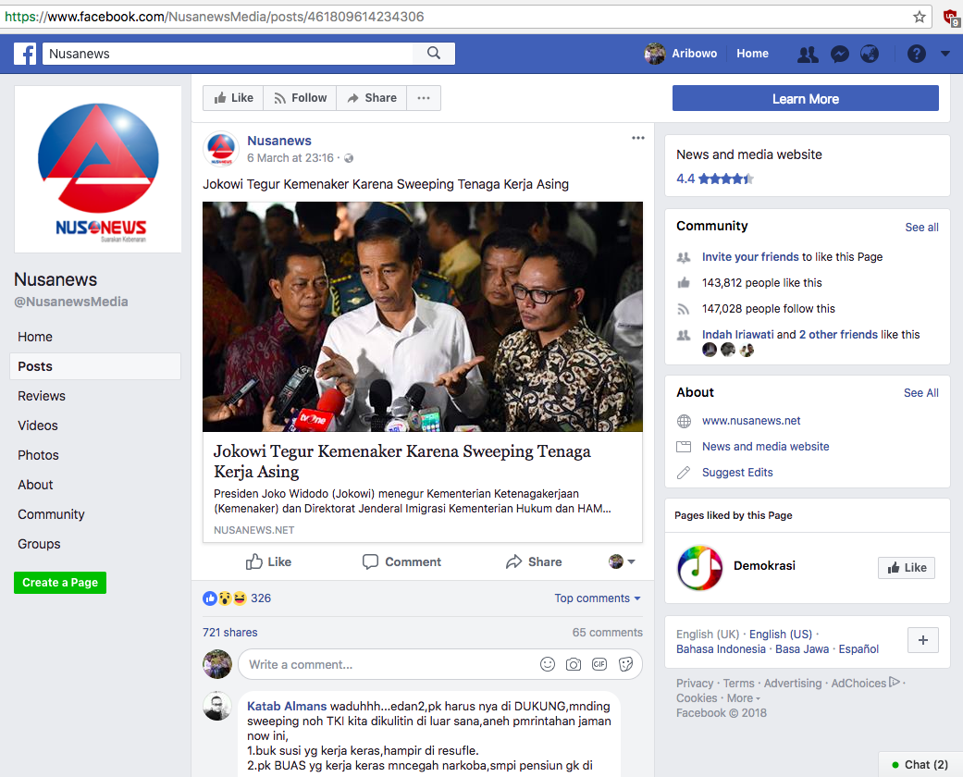Click Suggest Edits link
963x777 pixels.
(737, 473)
